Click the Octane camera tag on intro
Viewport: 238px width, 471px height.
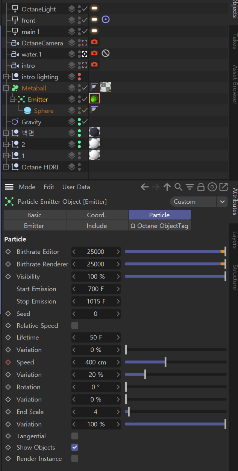click(x=94, y=65)
